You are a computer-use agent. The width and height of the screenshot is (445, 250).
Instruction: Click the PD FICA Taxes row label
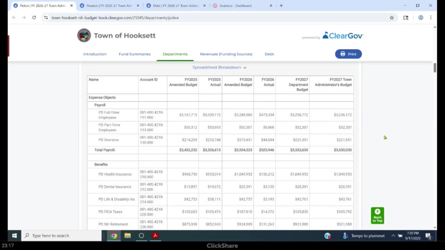click(110, 212)
